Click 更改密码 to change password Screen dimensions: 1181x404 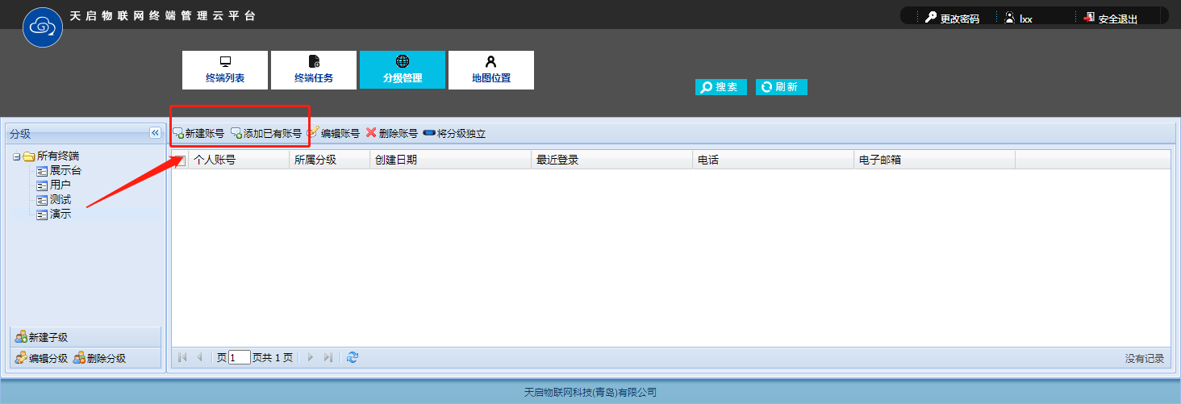point(952,18)
